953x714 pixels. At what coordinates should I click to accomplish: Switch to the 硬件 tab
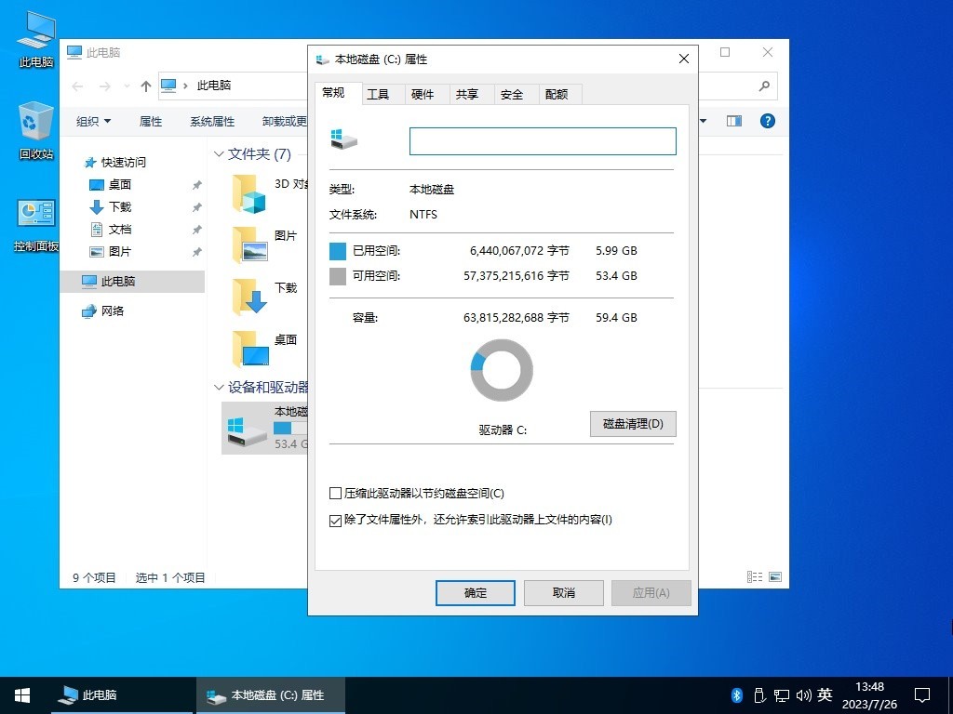[x=424, y=93]
